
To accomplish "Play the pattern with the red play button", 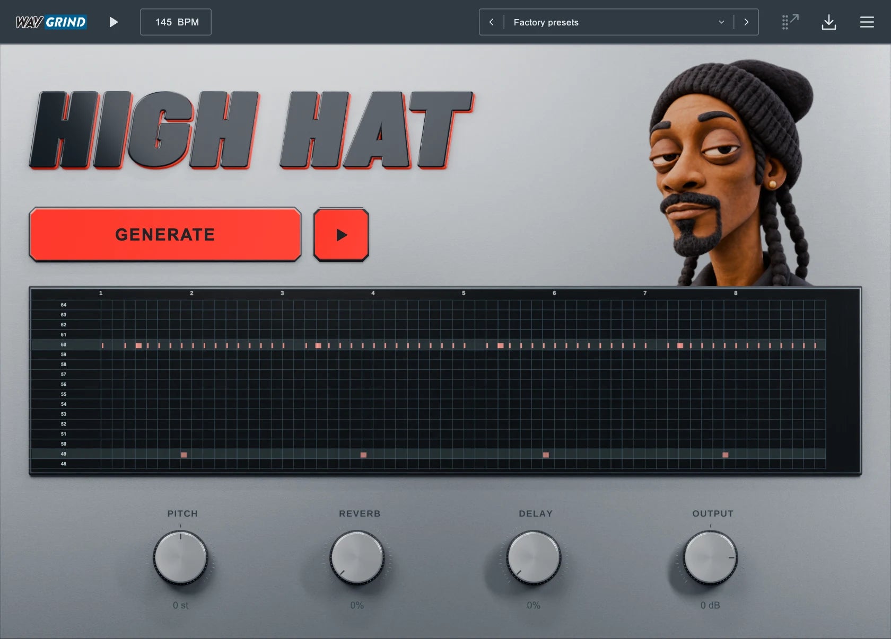I will pos(341,235).
